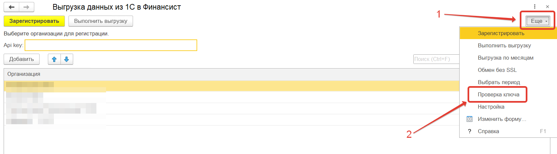Viewport: 557px width, 154px height.
Task: Open Настройка in the dropdown menu
Action: coord(491,107)
